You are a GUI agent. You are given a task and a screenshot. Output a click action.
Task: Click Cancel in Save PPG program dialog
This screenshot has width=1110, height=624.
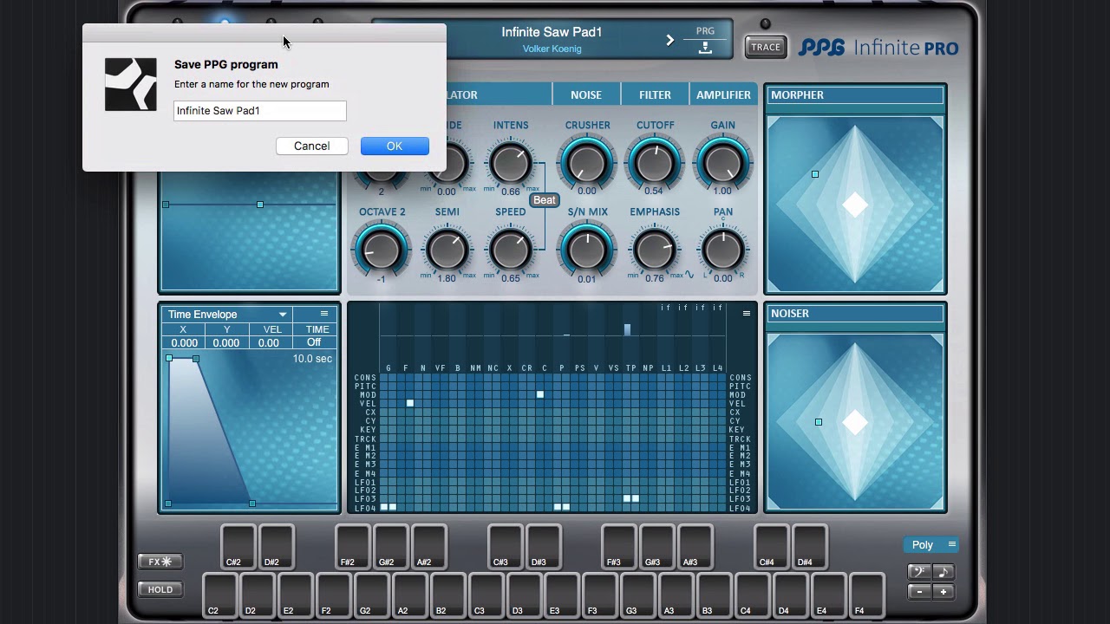[x=311, y=146]
